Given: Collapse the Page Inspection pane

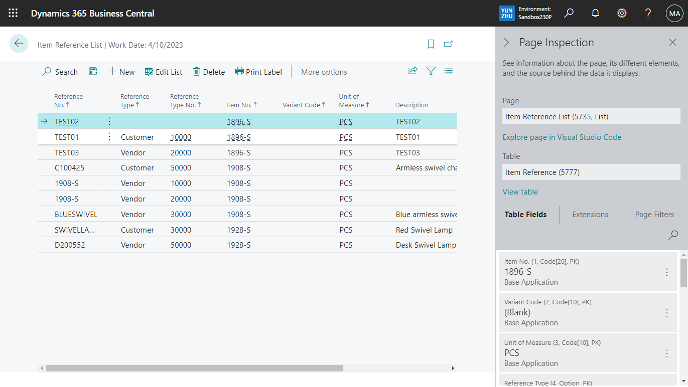Looking at the screenshot, I should [506, 42].
